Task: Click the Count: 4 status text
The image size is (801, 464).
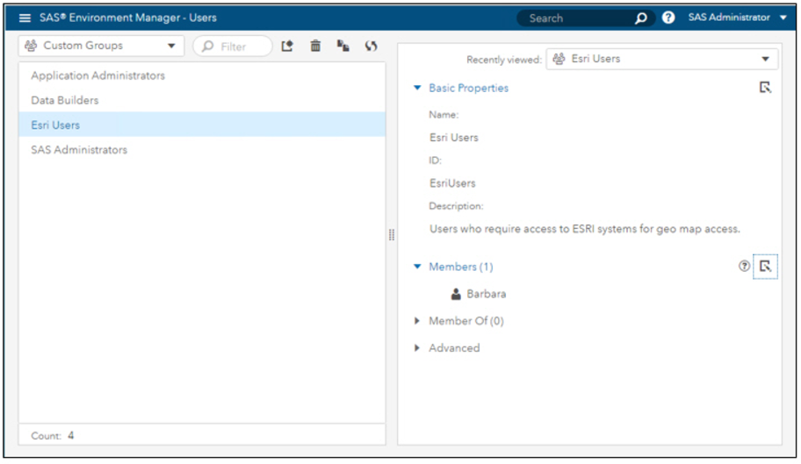Action: [52, 436]
